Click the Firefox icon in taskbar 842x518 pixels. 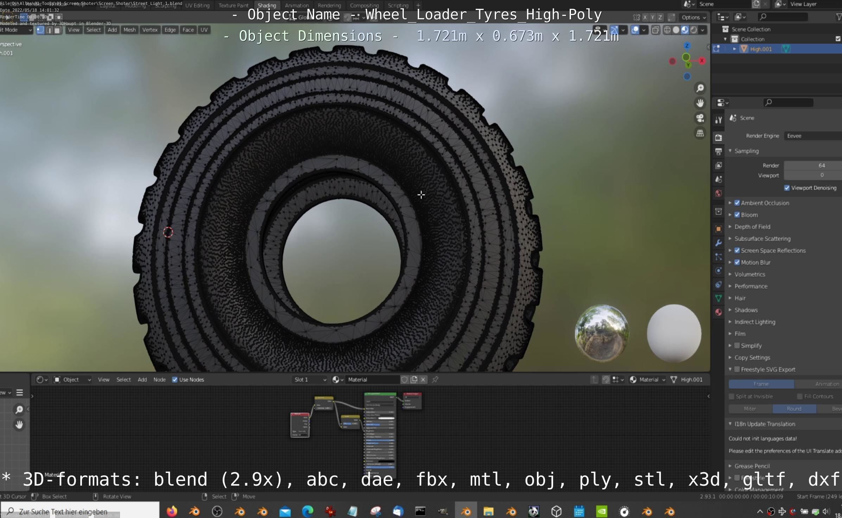pyautogui.click(x=172, y=511)
